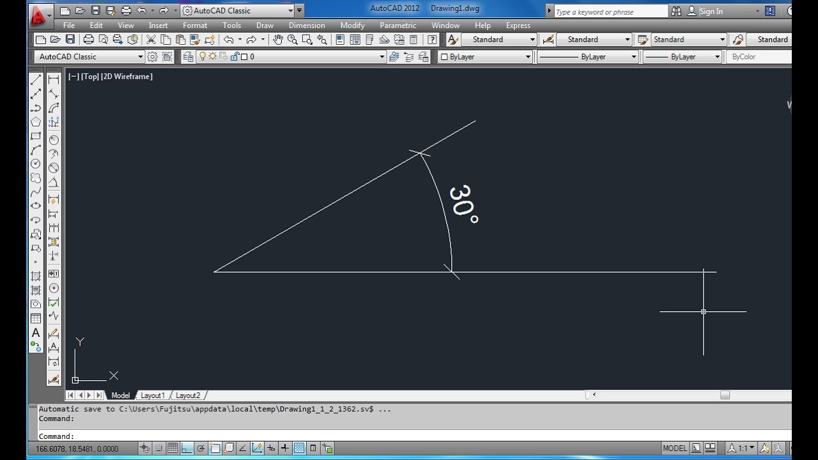
Task: Select the Revision Cloud tool
Action: point(36,178)
